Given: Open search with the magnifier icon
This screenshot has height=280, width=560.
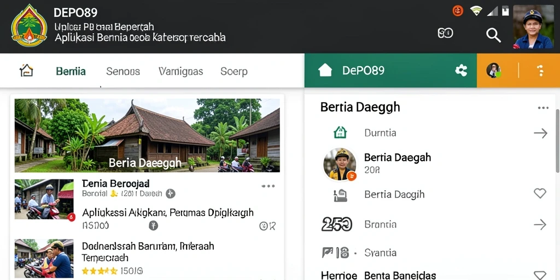Looking at the screenshot, I should 493,34.
